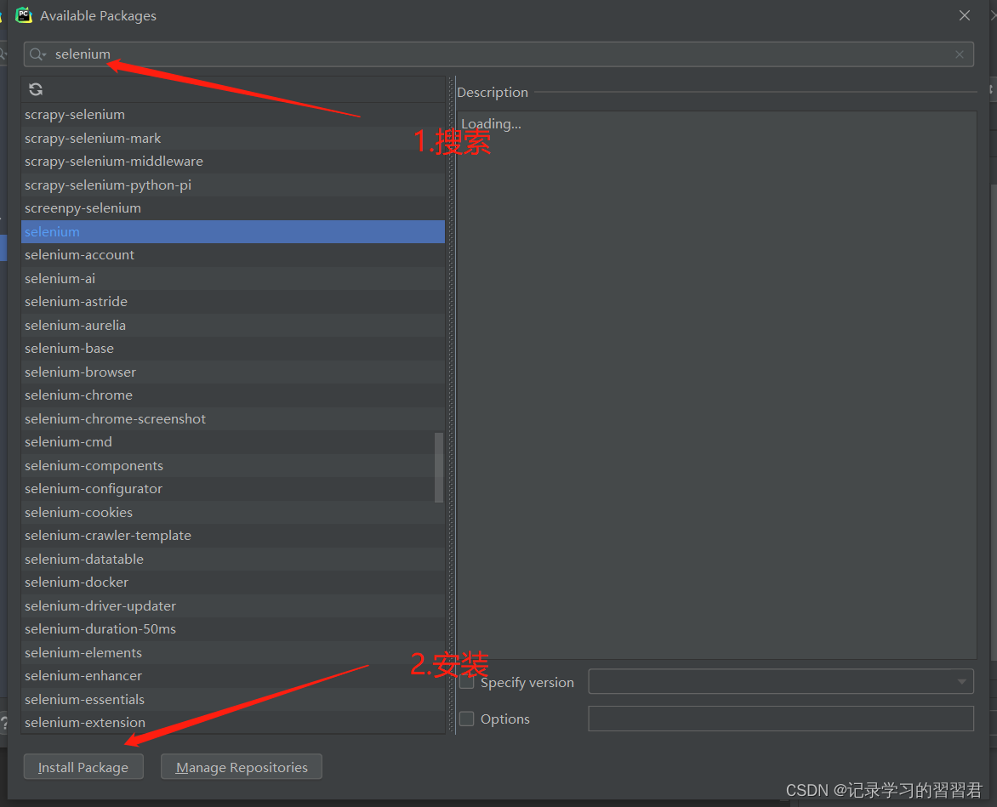
Task: Select the scrapy-selenium-python-pi package
Action: 233,185
